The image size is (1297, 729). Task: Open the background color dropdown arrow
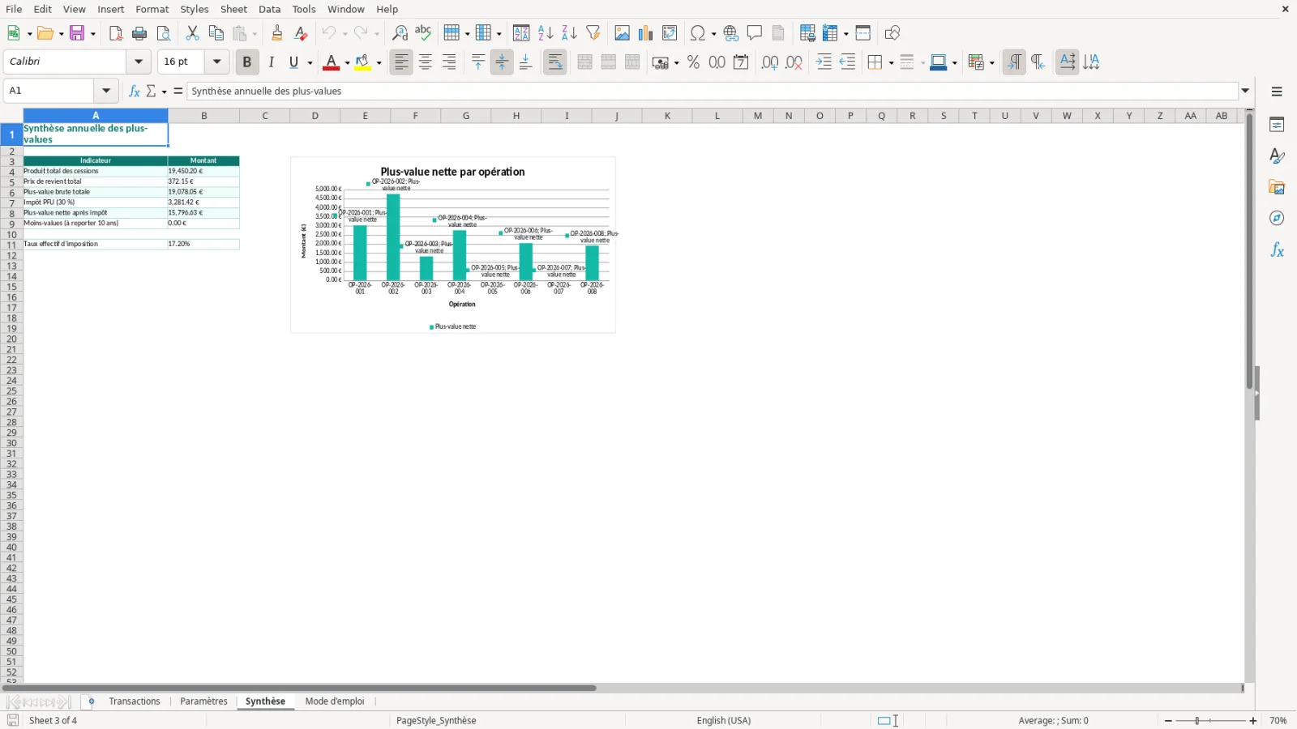pyautogui.click(x=379, y=62)
